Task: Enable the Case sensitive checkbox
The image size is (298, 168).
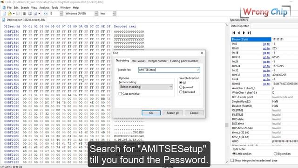Action: click(x=120, y=94)
